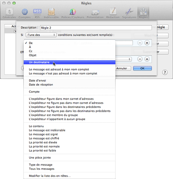Click the Description text field

(96, 28)
